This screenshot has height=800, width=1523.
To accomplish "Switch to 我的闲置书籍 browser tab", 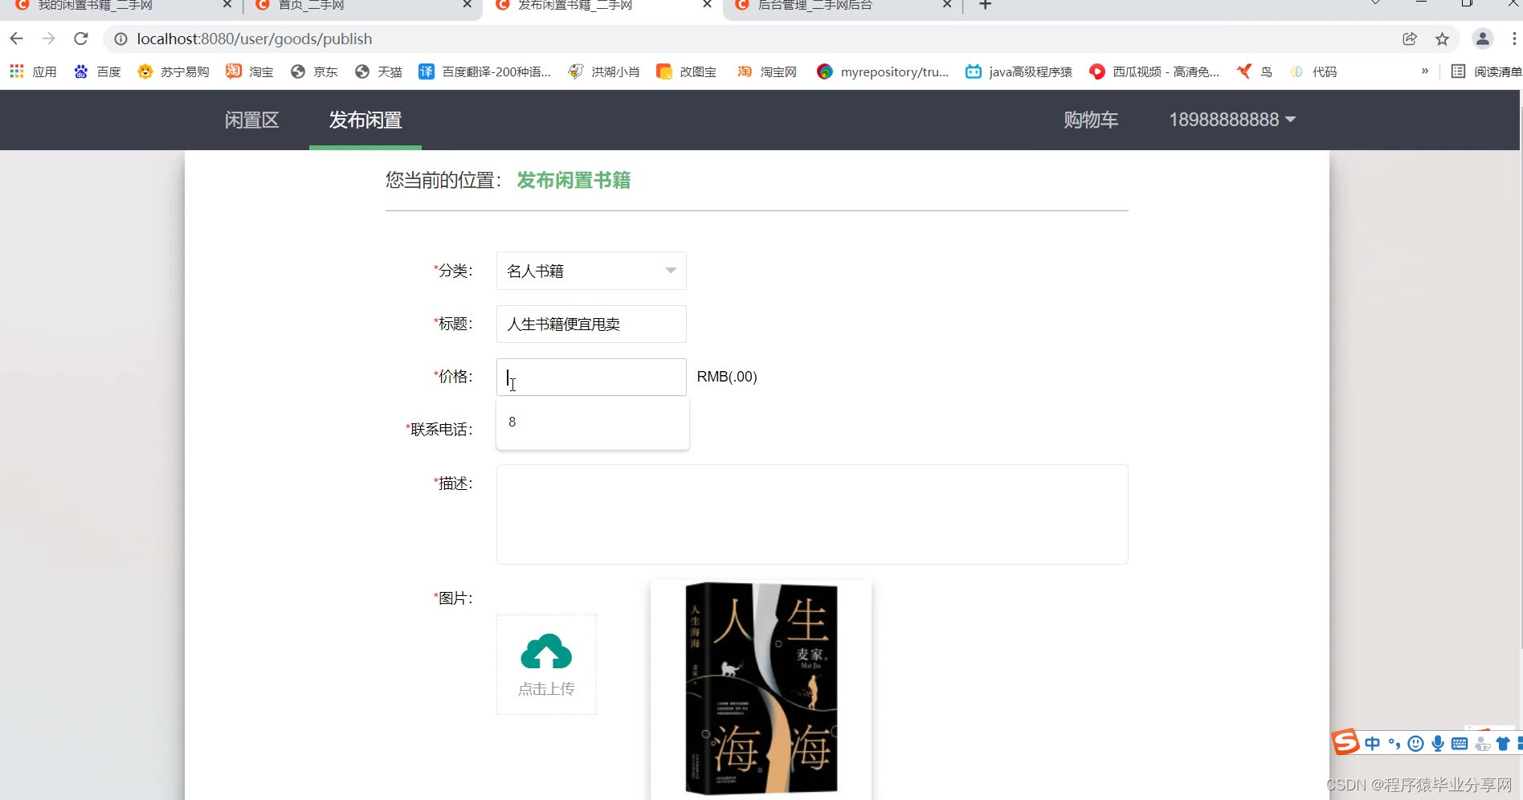I will tap(119, 6).
